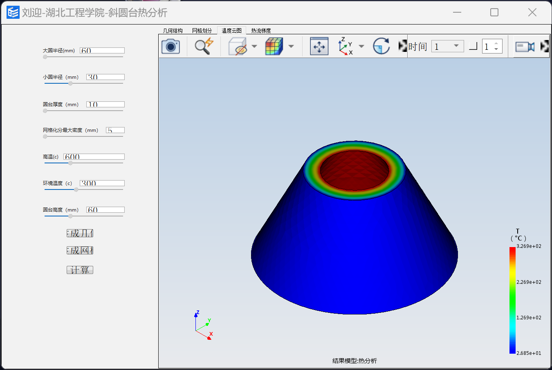Click the generate geometry button (成几何)
552x370 pixels.
click(80, 233)
